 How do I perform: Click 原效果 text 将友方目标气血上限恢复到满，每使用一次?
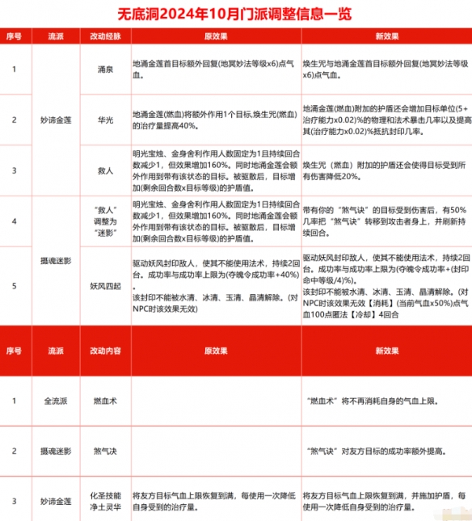coord(214,502)
